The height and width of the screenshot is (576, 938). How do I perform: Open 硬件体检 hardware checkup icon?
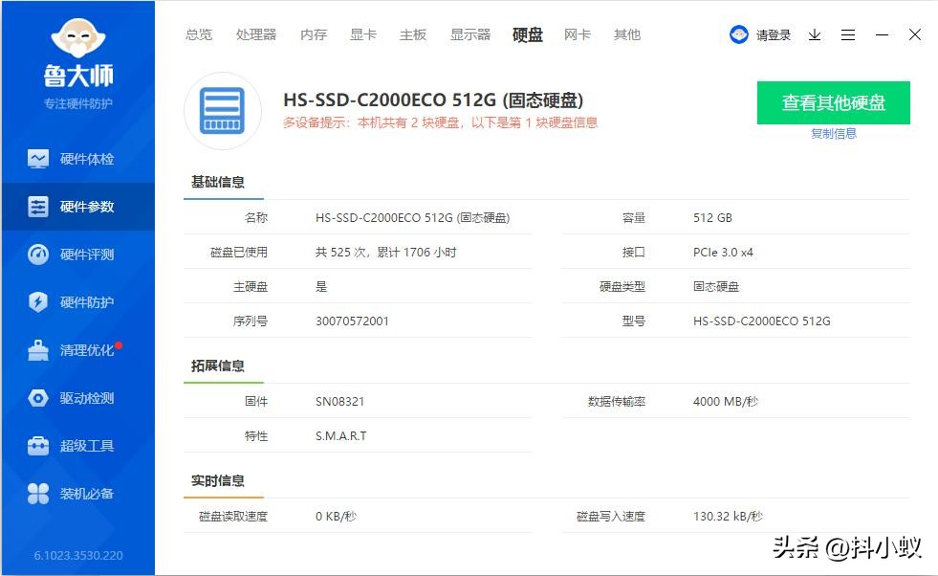click(38, 159)
